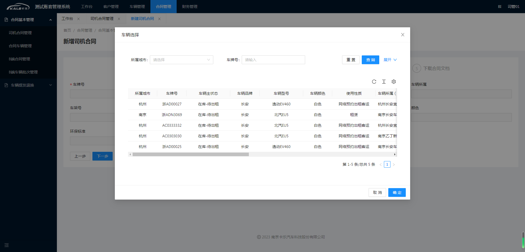The image size is (525, 252).
Task: Click the horizontal scrollbar thumb of the table
Action: tap(191, 155)
